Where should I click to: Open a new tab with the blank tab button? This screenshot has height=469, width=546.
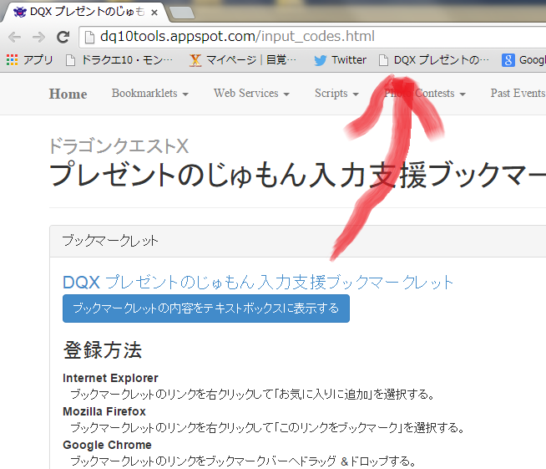(181, 13)
